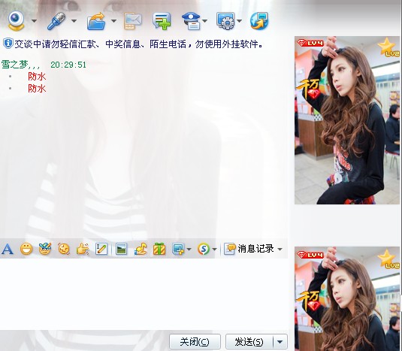
Task: Send a gift with gift box icon
Action: 159,249
